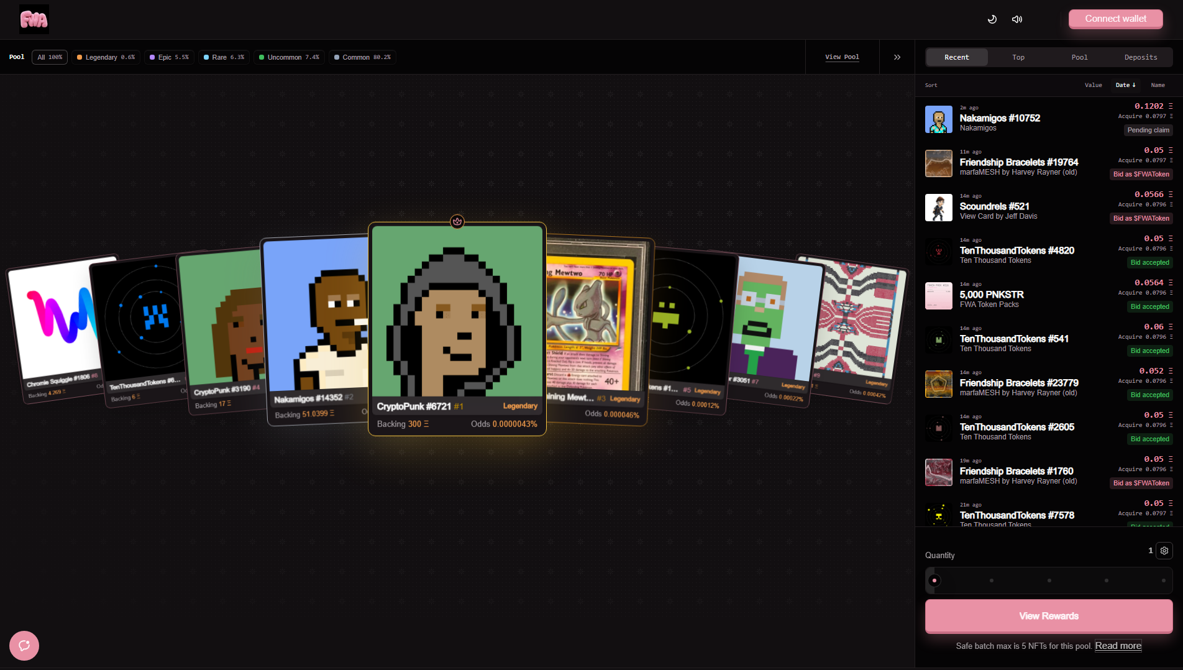Open Friendship Bracelets #1760 thumbnail
1183x670 pixels.
coord(938,472)
